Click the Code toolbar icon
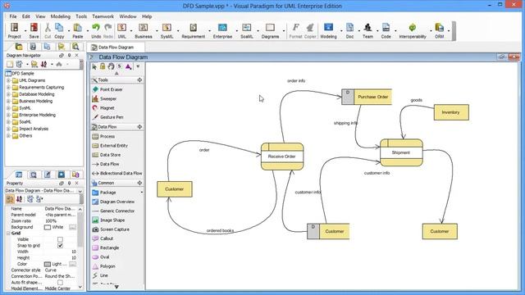The height and width of the screenshot is (295, 525). [x=386, y=30]
